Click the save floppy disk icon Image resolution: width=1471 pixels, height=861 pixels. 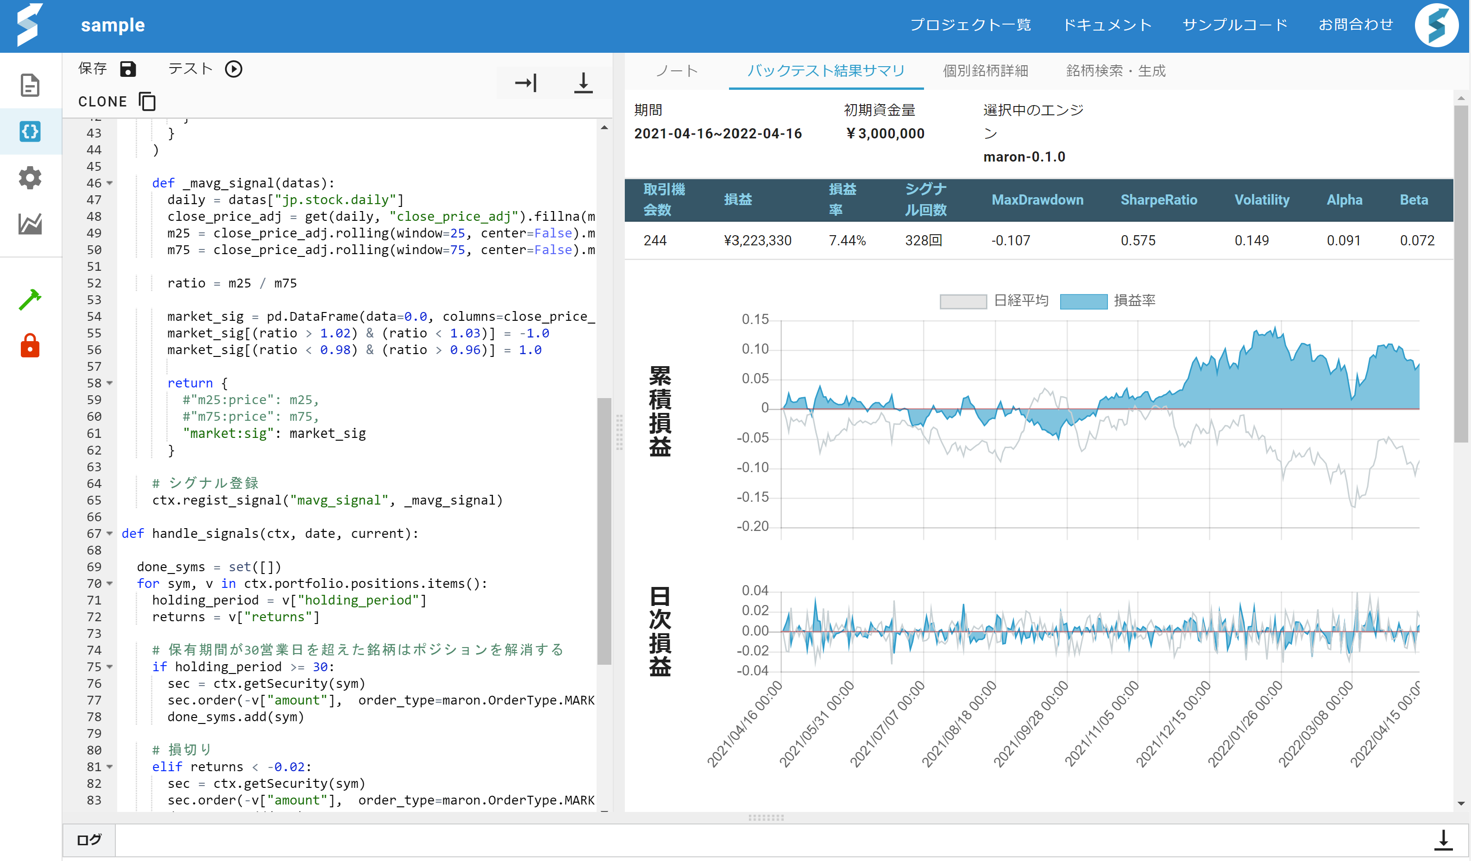pos(127,69)
